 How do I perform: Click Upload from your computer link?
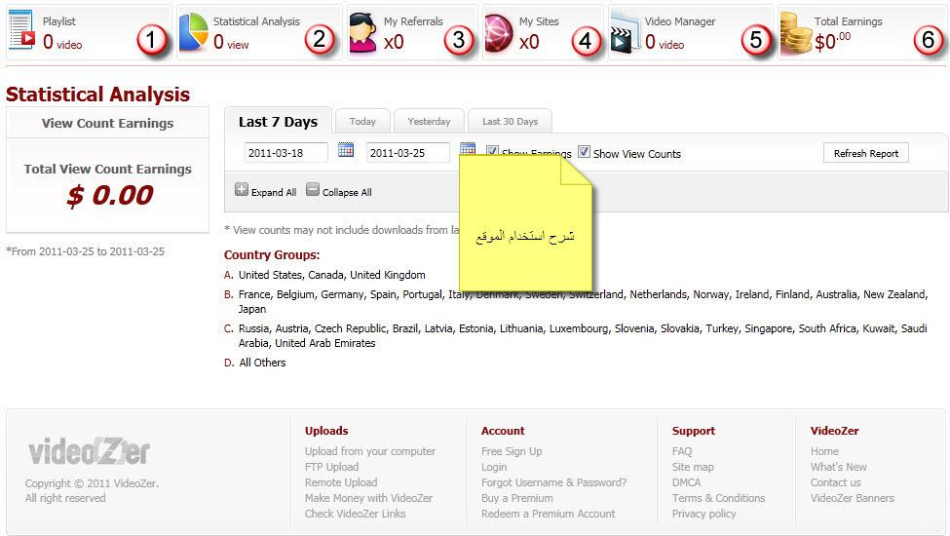[370, 451]
